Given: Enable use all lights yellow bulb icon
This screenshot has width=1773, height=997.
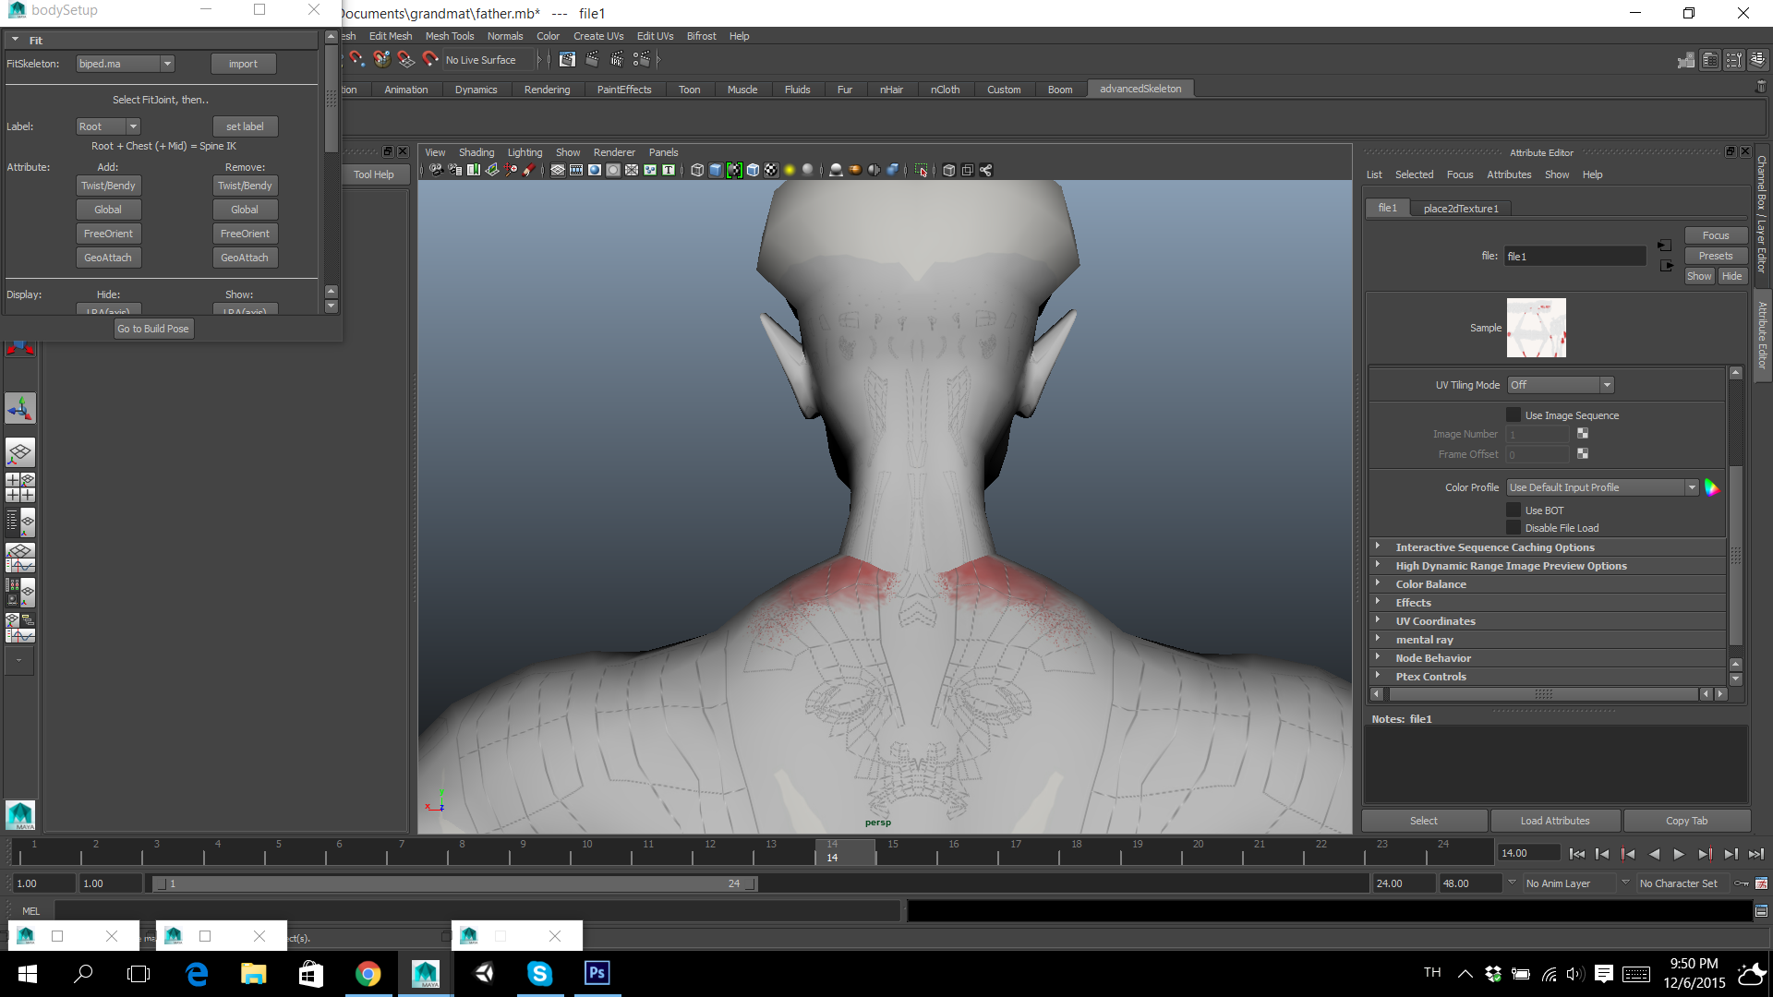Looking at the screenshot, I should pyautogui.click(x=790, y=170).
